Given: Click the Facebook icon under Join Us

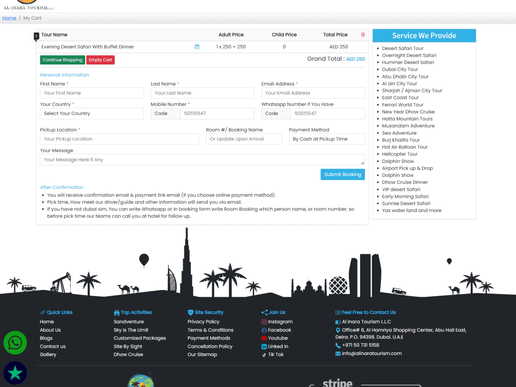Looking at the screenshot, I should click(264, 330).
